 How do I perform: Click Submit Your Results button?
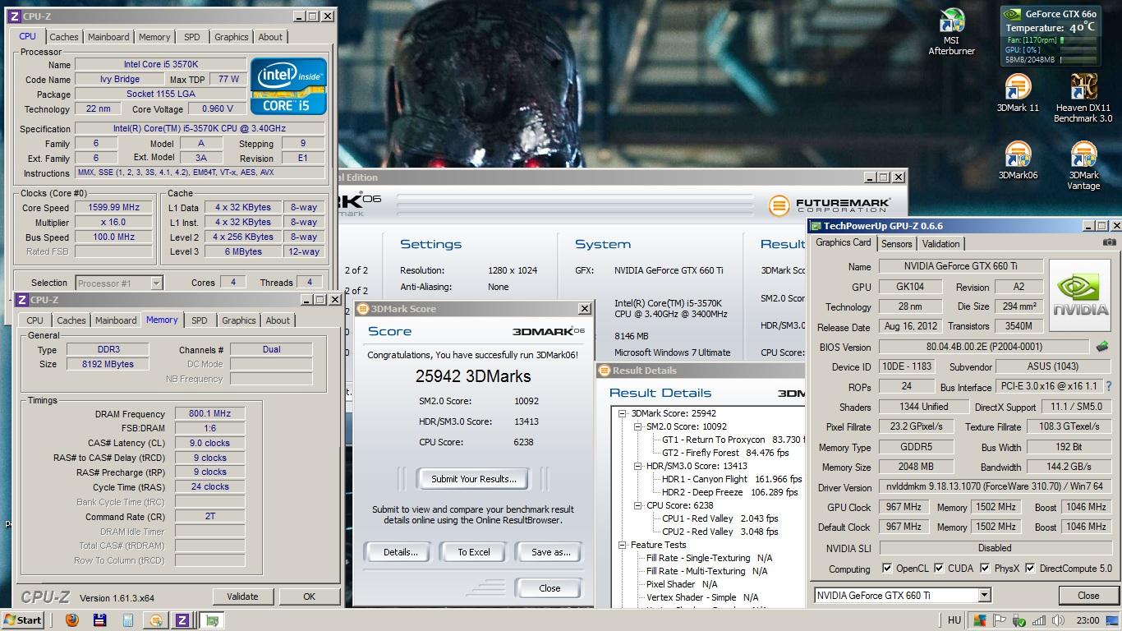(473, 479)
